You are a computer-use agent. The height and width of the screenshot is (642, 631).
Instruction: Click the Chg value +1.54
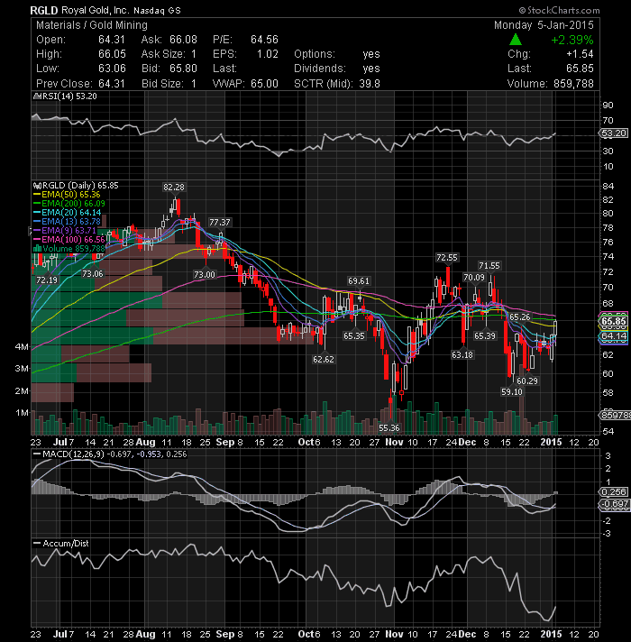coord(580,54)
